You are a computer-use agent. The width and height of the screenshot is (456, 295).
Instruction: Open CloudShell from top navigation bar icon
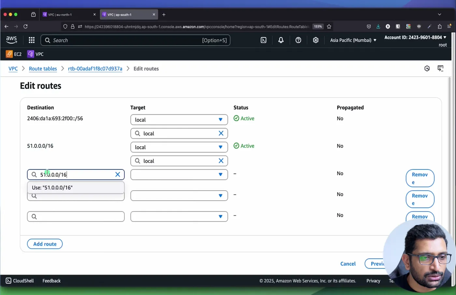point(264,40)
